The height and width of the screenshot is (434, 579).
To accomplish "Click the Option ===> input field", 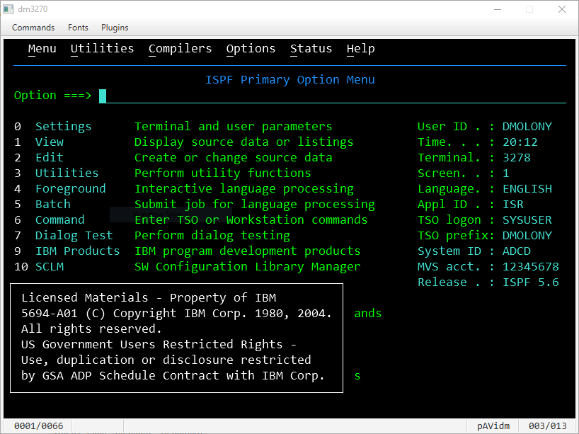I will (x=333, y=96).
